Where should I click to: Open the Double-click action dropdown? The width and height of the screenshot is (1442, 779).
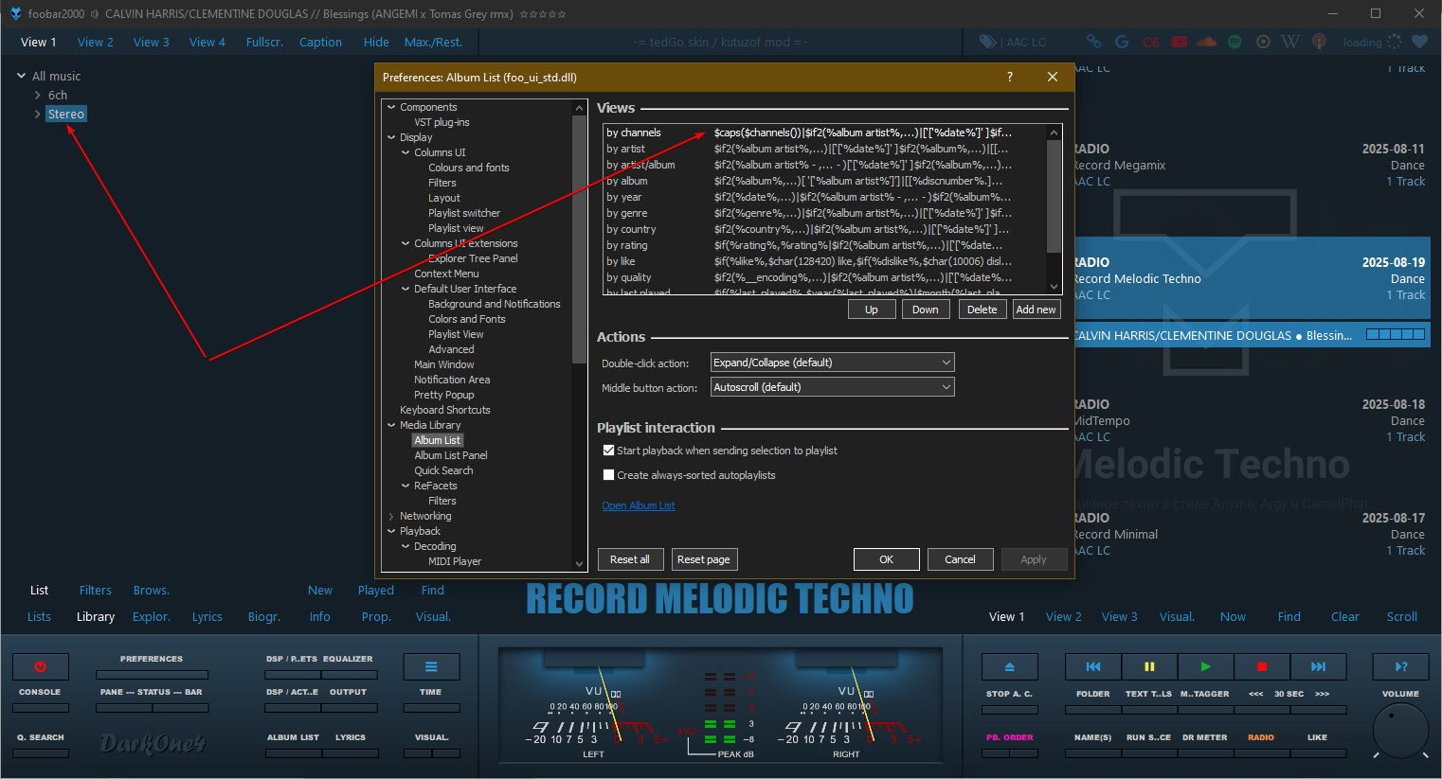832,363
